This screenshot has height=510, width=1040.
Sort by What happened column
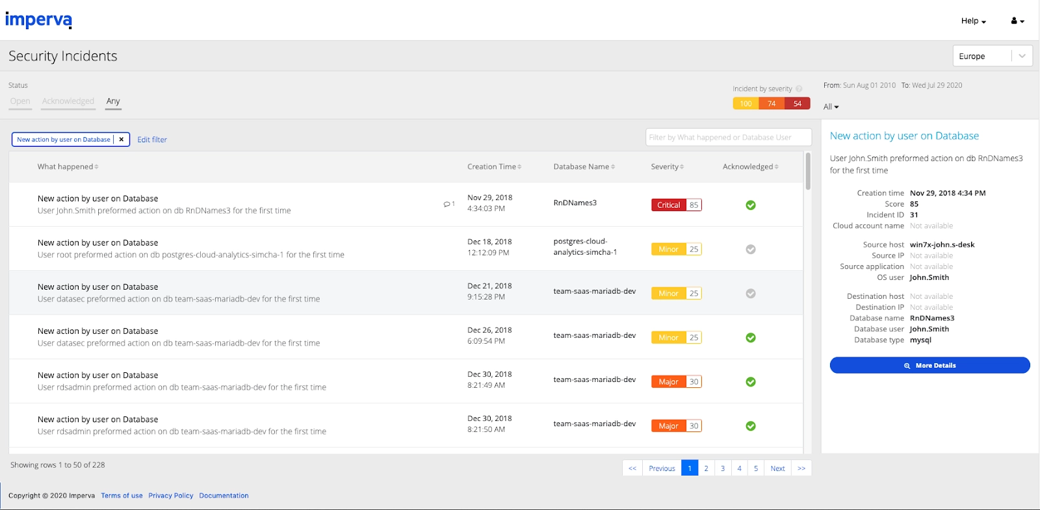tap(68, 167)
